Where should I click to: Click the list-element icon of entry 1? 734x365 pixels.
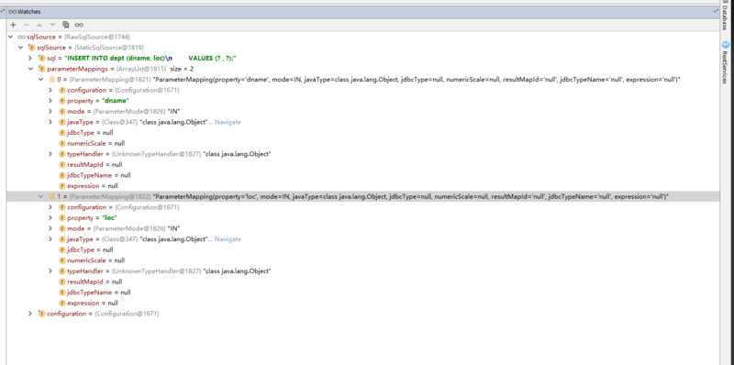[52, 196]
